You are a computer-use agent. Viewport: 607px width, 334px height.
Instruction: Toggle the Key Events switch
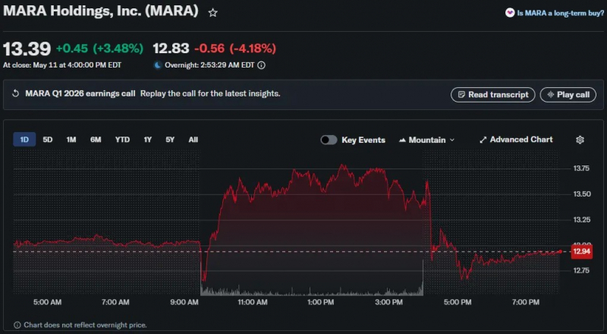(329, 140)
